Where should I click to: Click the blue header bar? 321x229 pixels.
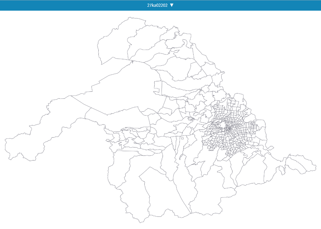[x=160, y=5]
